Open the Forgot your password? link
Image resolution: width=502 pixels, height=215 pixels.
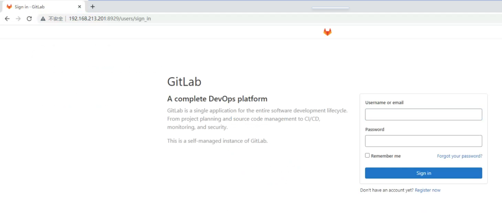click(459, 156)
